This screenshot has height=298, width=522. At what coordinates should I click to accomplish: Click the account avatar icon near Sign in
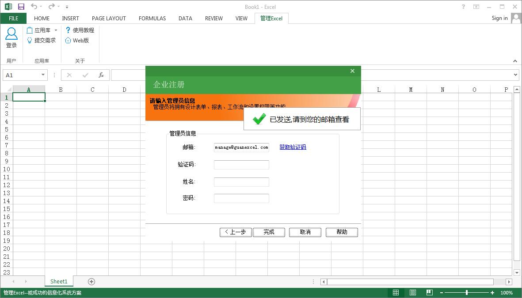[516, 18]
